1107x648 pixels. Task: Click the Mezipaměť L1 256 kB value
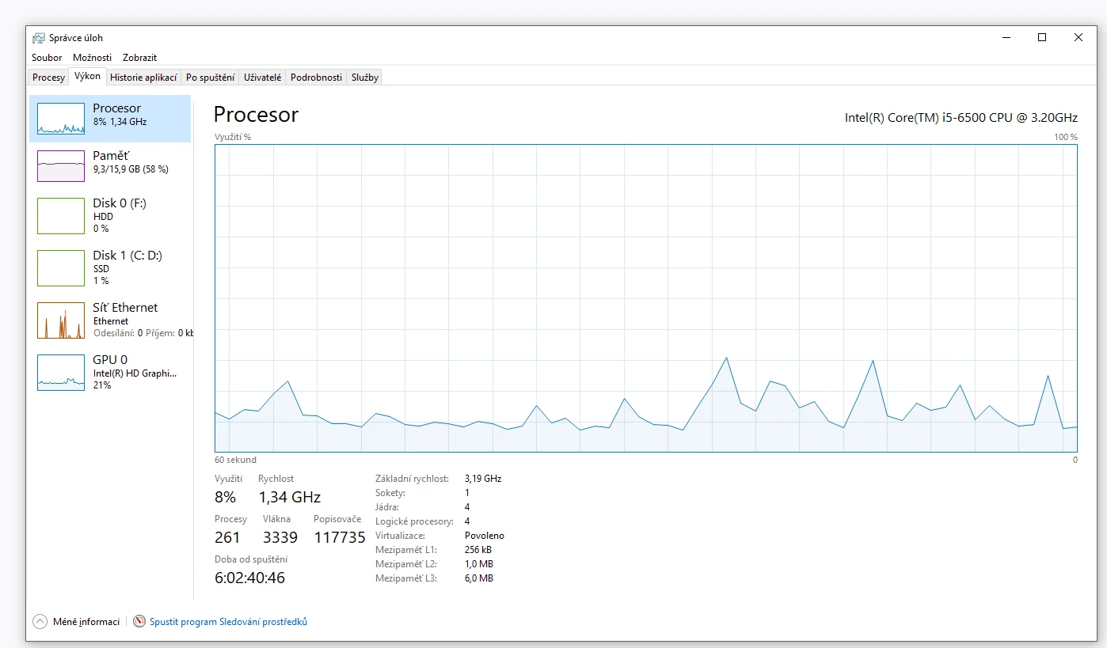(478, 550)
